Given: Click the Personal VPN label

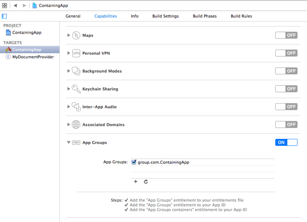Looking at the screenshot, I should [96, 53].
